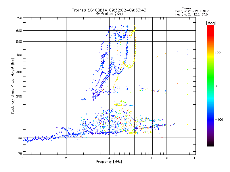230x172 pixels.
Task: Click the colorbar label '-100'
Action: pyautogui.click(x=219, y=120)
